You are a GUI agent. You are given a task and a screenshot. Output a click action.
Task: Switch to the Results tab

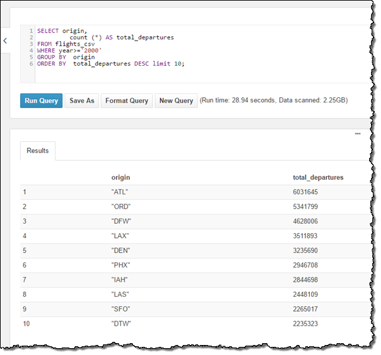tap(37, 151)
